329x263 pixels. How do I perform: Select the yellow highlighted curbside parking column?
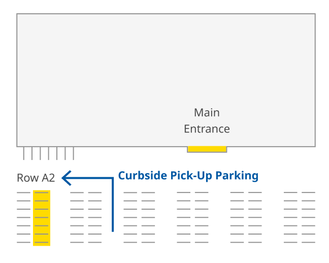(42, 218)
